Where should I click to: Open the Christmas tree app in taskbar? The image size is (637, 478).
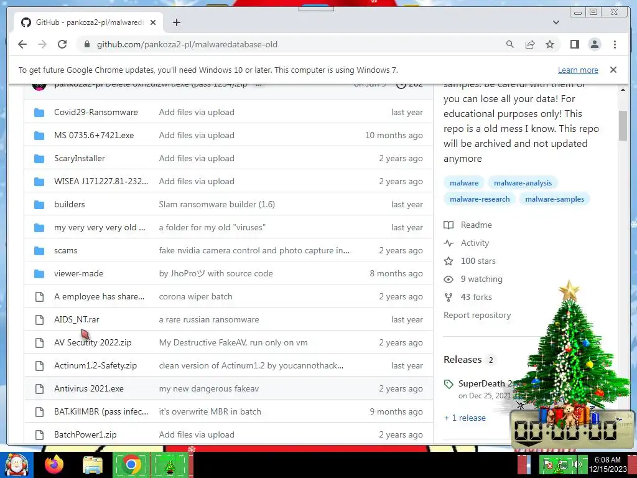[170, 464]
